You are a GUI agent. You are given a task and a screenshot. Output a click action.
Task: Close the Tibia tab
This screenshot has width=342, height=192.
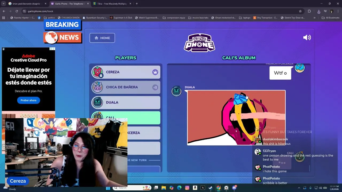tap(130, 4)
